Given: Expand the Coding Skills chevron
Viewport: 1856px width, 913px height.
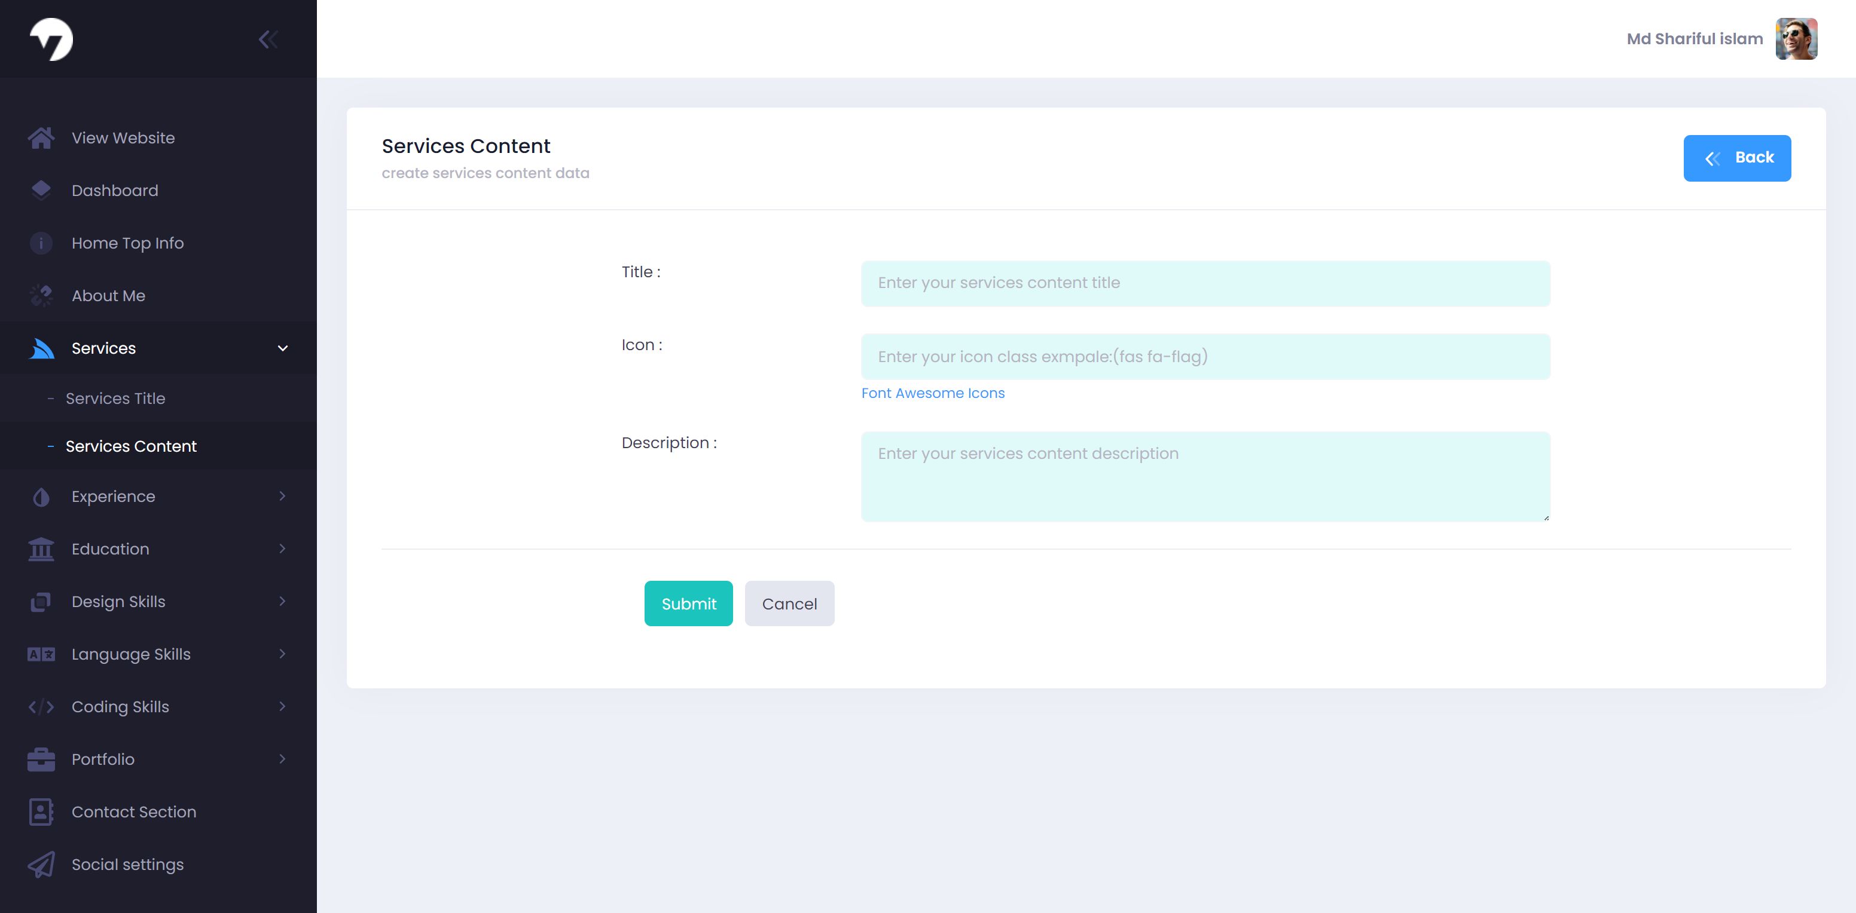Looking at the screenshot, I should coord(282,706).
